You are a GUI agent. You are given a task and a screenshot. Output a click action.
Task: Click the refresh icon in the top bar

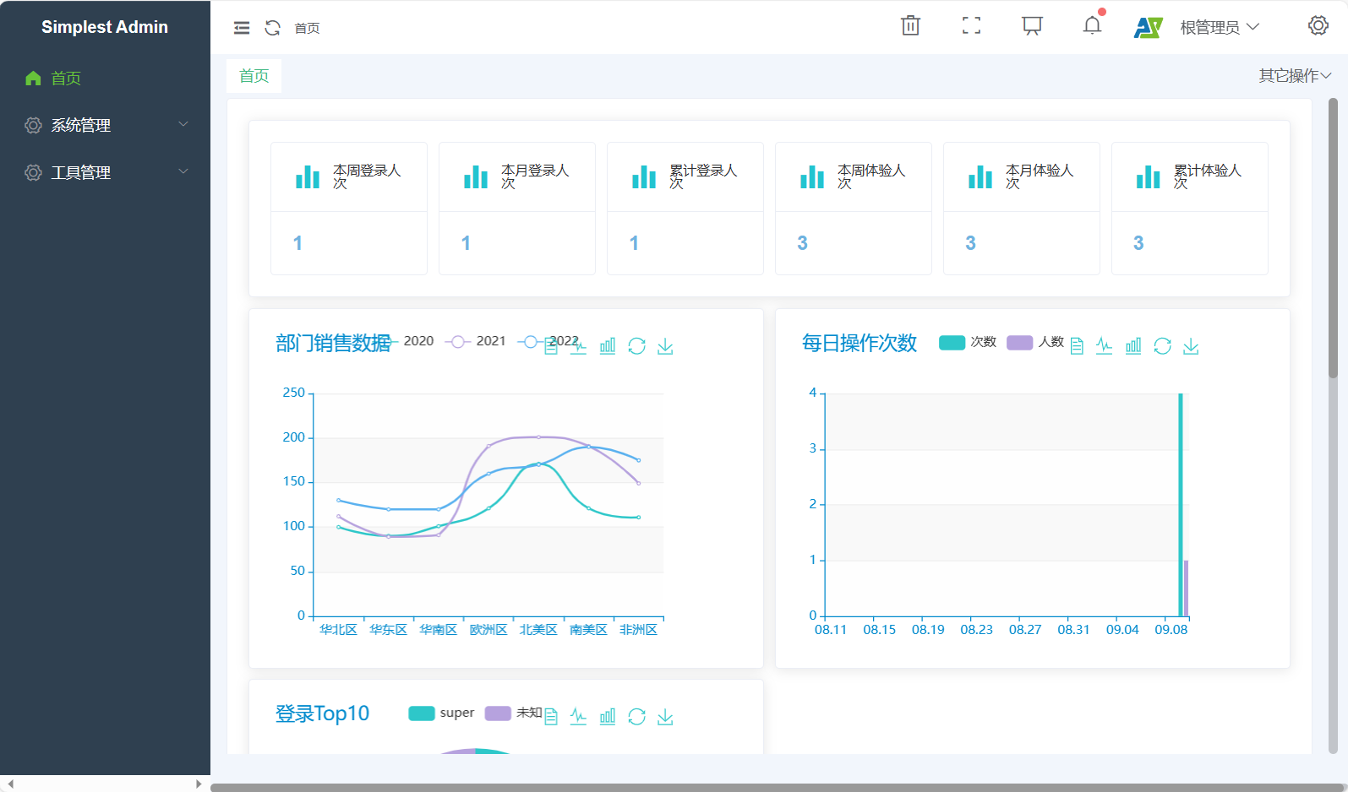coord(272,28)
